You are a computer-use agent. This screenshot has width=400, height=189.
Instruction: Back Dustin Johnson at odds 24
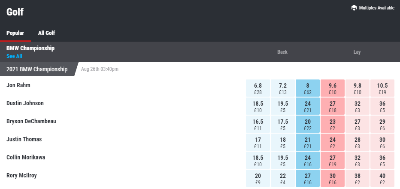(x=308, y=106)
